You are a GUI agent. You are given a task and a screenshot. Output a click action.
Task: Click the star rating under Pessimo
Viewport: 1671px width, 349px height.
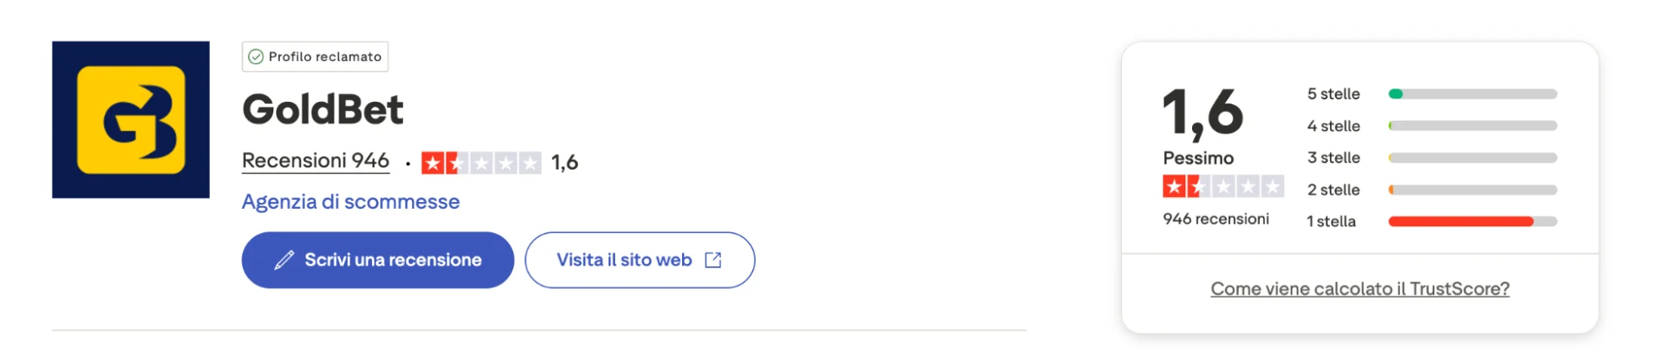1223,186
